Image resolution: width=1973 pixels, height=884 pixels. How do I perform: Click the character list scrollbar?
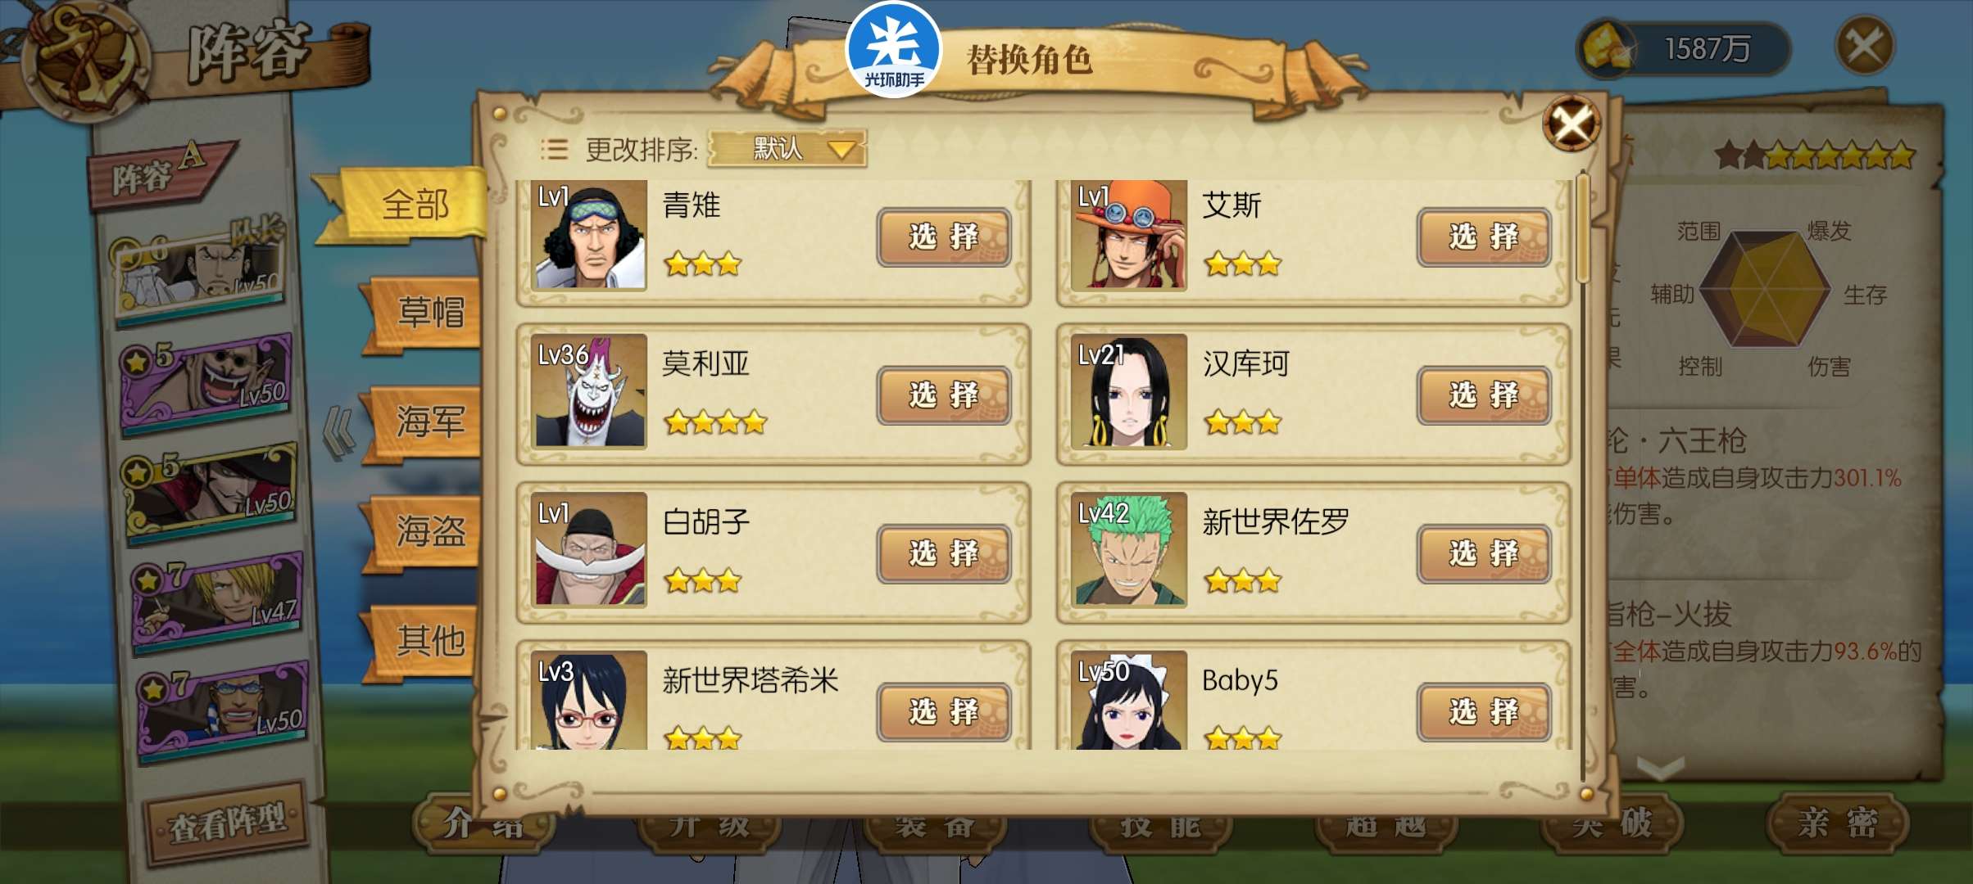pyautogui.click(x=1583, y=475)
